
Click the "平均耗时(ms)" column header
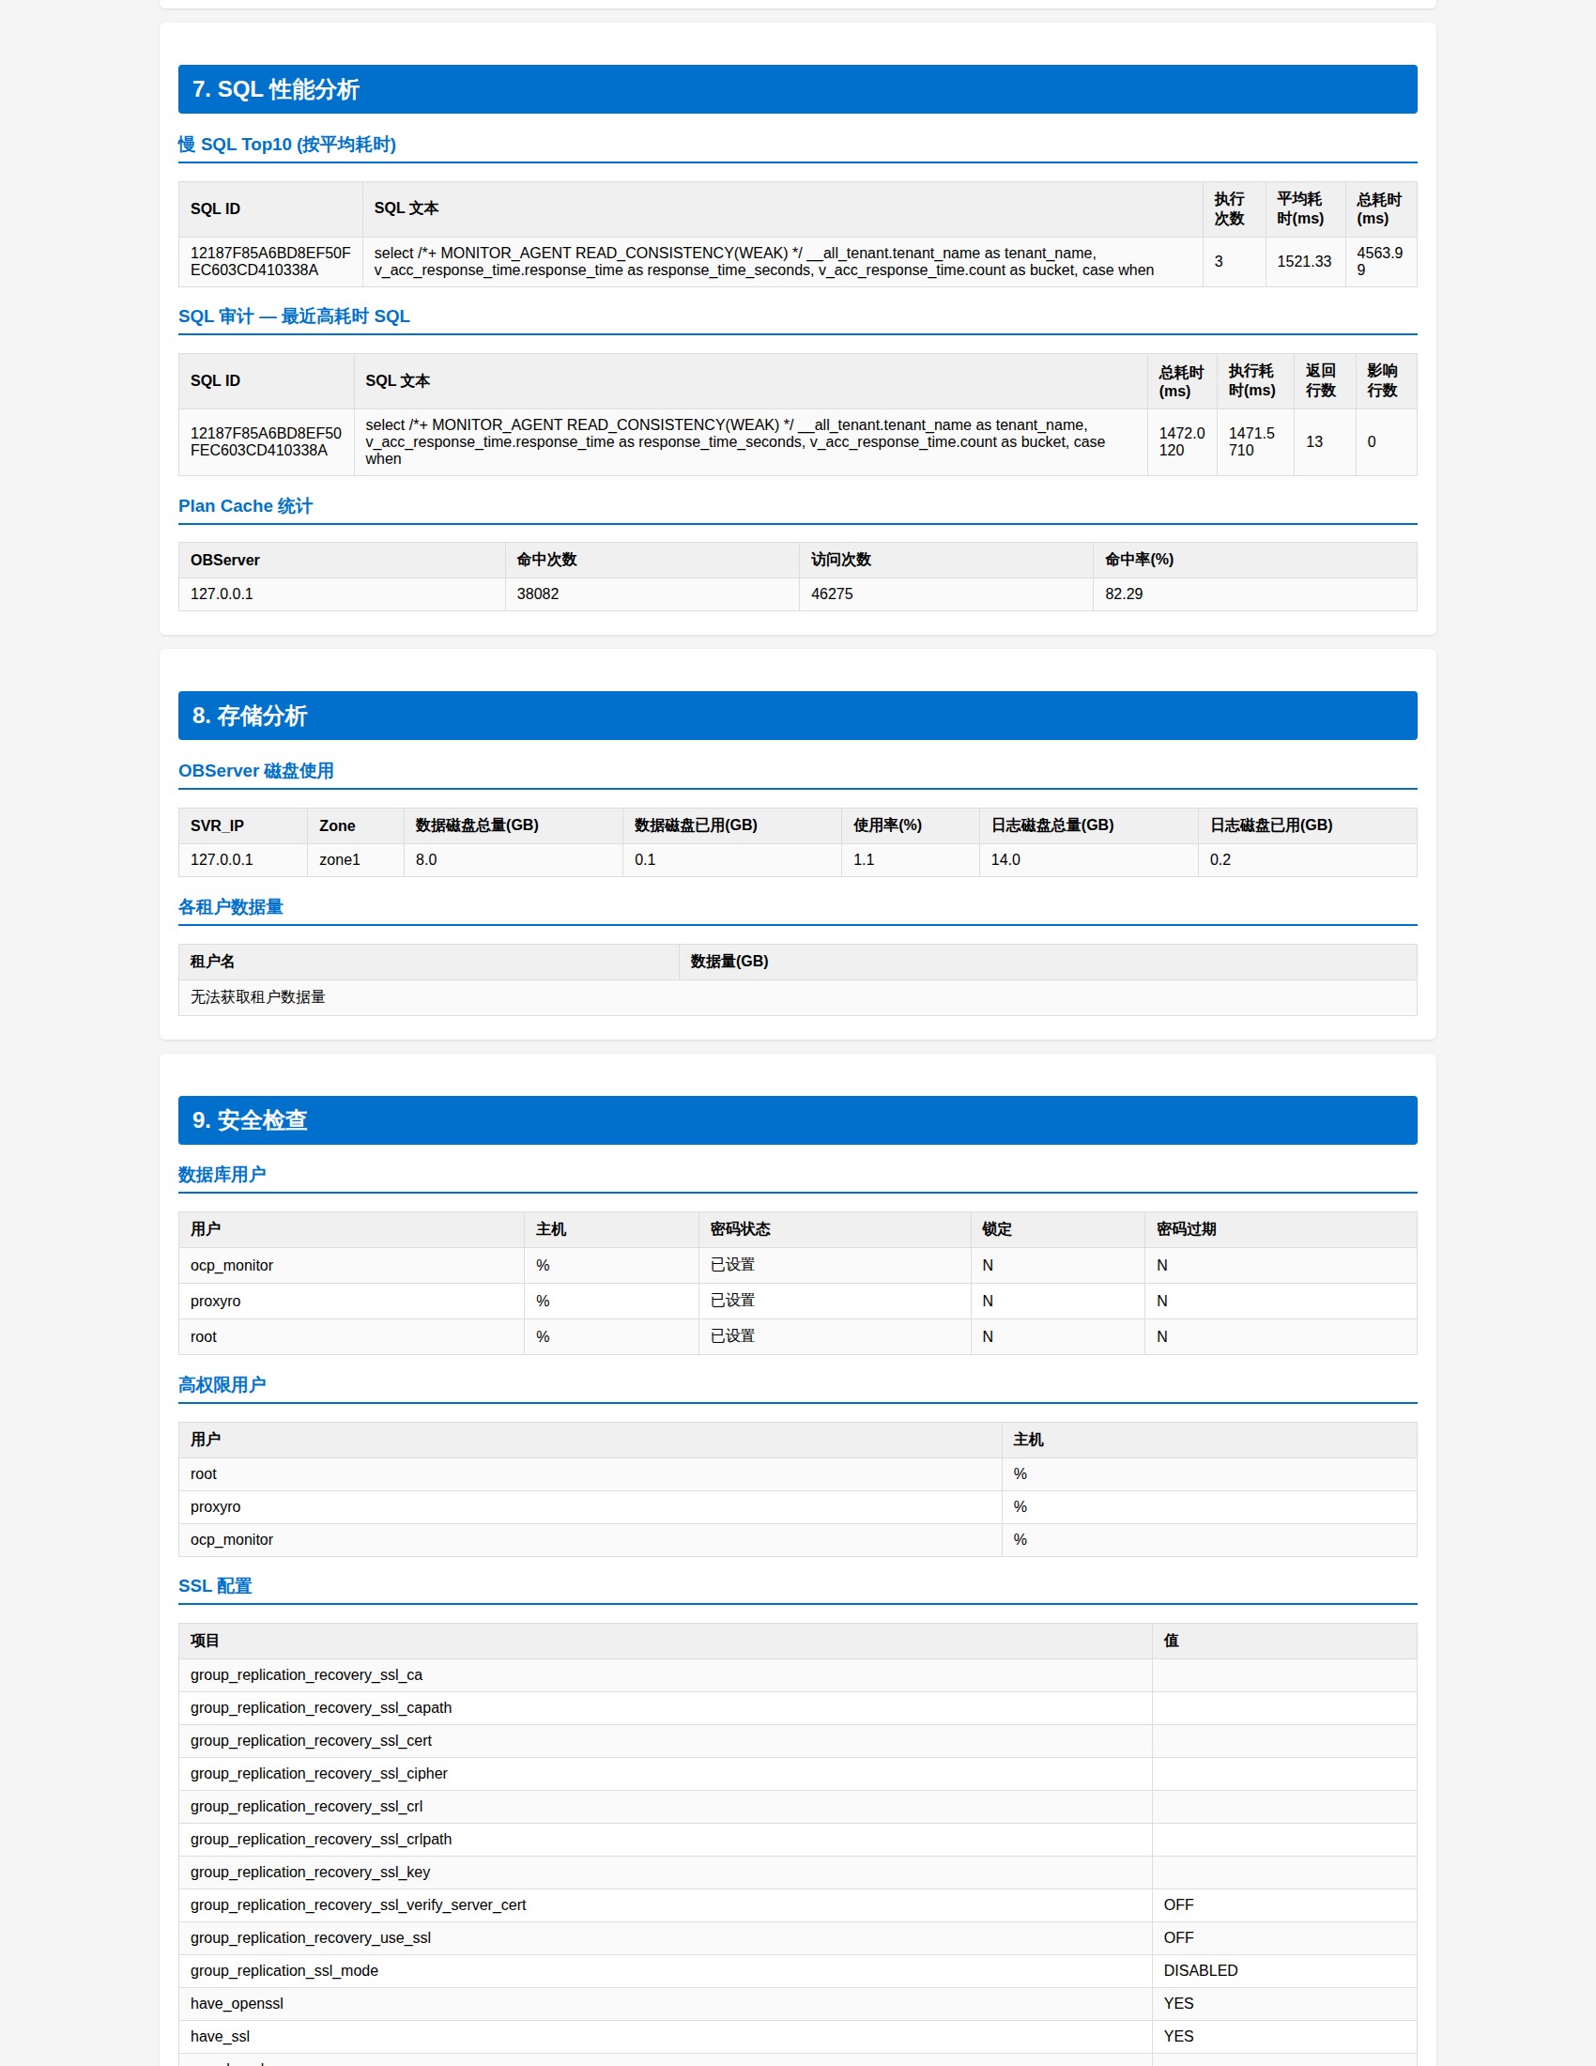(1304, 209)
